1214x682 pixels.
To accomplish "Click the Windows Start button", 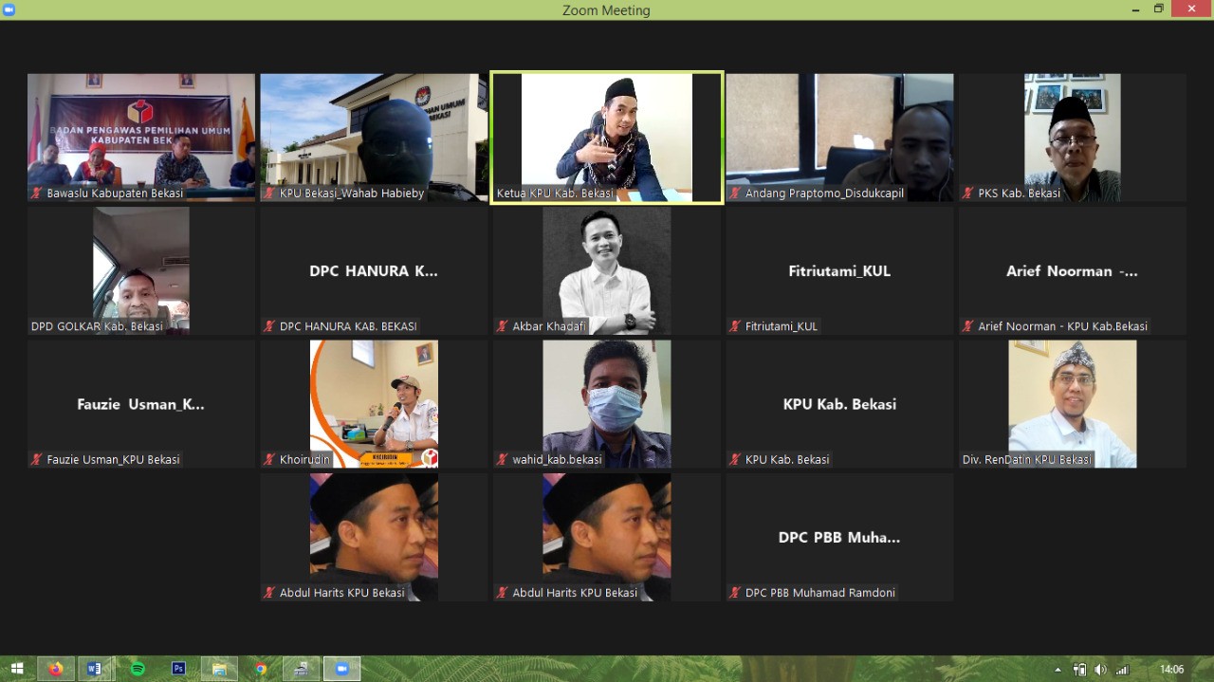I will click(x=16, y=669).
